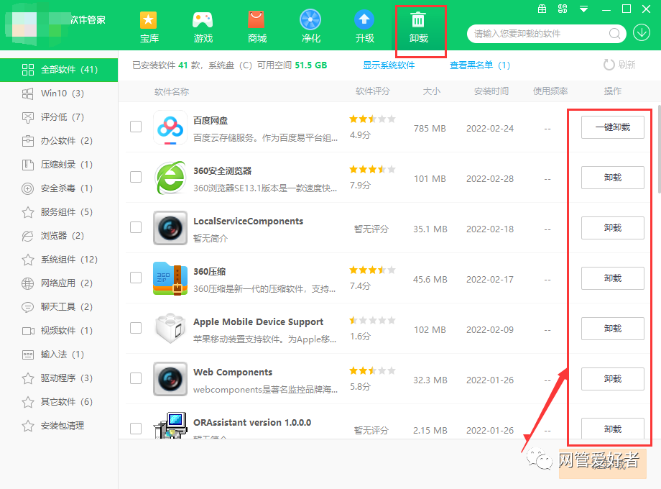661x489 pixels.
Task: Check the 百度网盘 checkbox
Action: [x=136, y=127]
